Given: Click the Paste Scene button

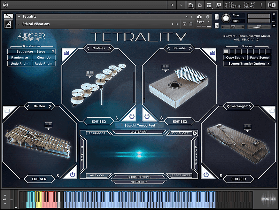Looking at the screenshot, I should pos(259,58).
